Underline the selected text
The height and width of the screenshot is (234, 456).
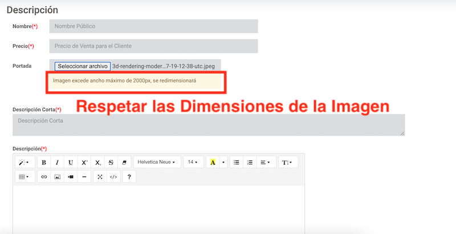pos(71,162)
